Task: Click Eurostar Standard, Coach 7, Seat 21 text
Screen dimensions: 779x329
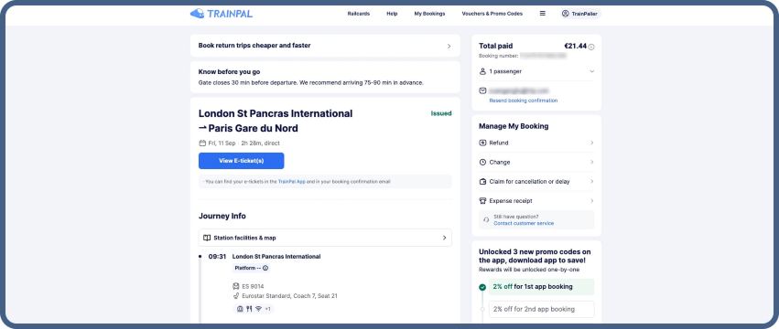Action: click(x=289, y=296)
